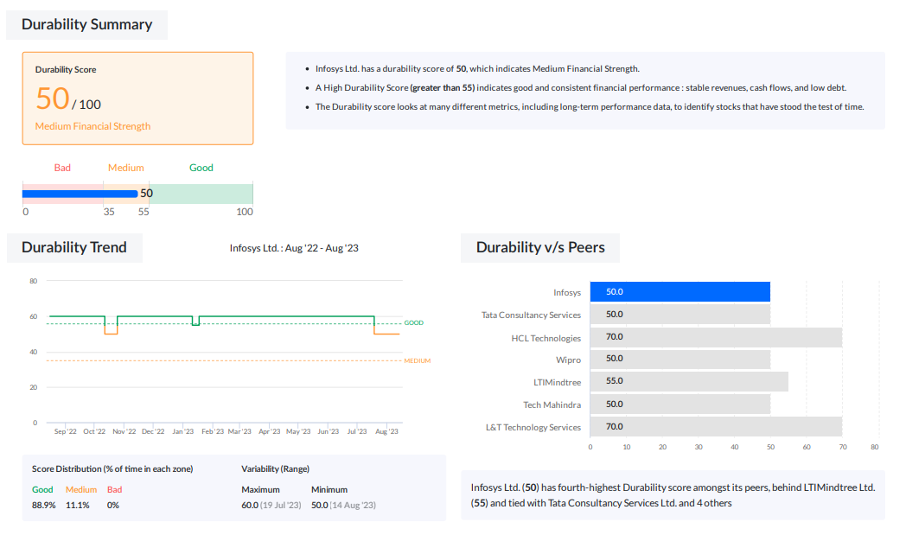
Task: Click the Mar '23 axis label
Action: coord(239,431)
